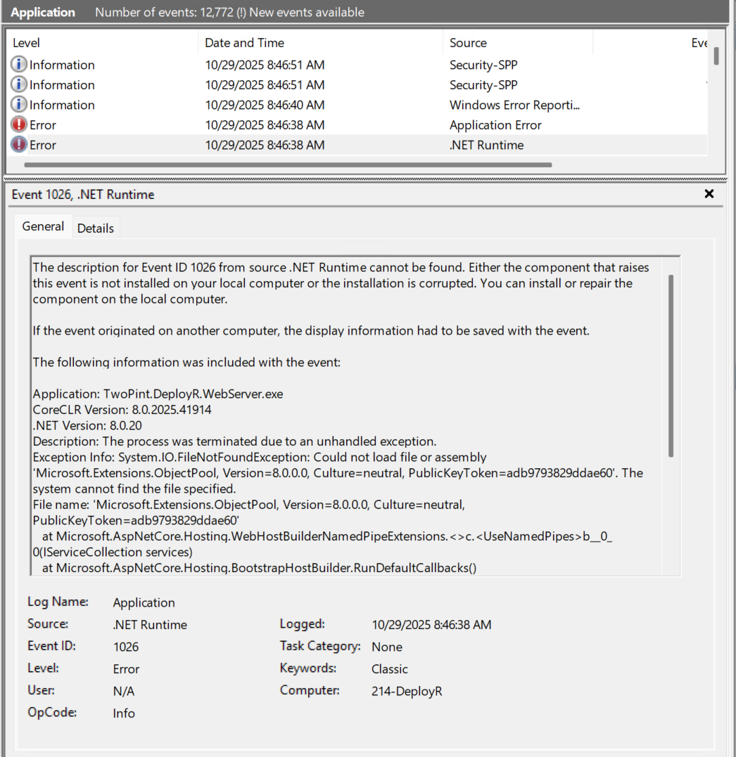The image size is (736, 757).
Task: Close the Event 1026 preview pane
Action: [x=709, y=193]
